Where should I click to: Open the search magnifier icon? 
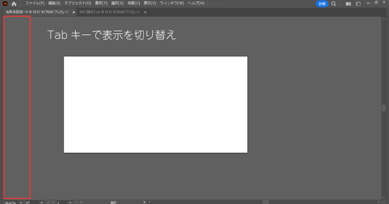(334, 4)
